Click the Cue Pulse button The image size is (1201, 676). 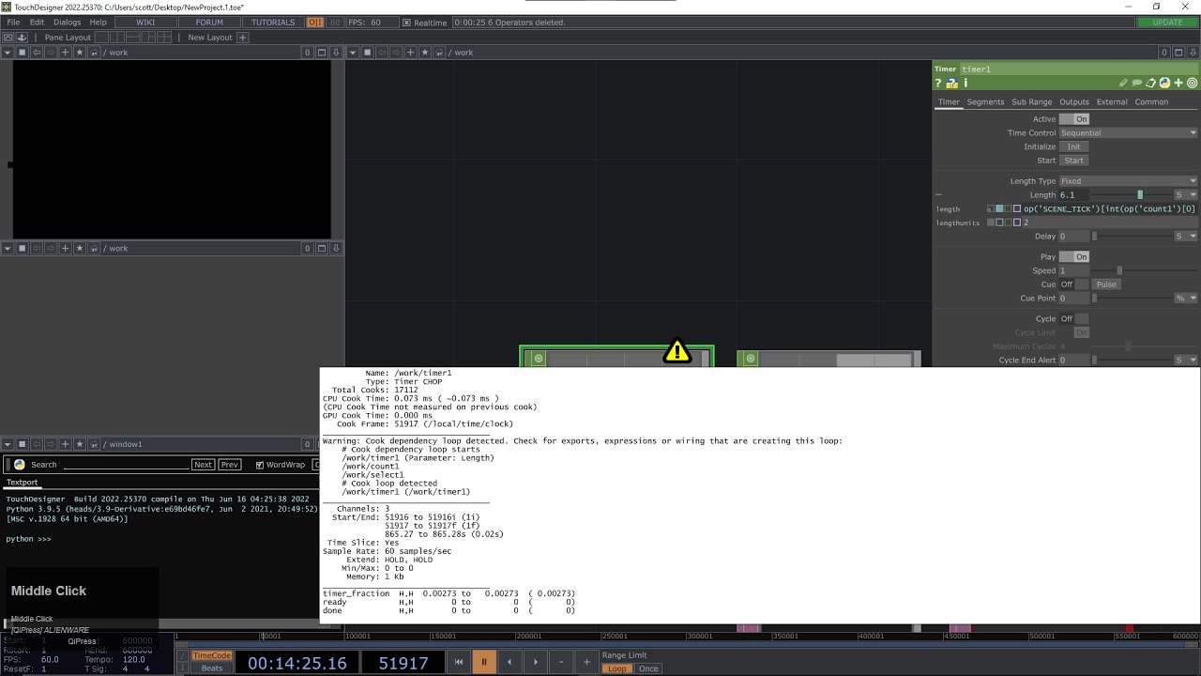point(1106,284)
